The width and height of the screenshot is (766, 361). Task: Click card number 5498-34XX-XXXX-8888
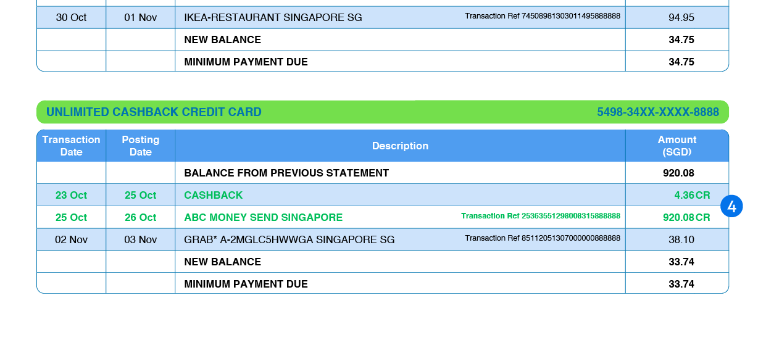(x=658, y=112)
